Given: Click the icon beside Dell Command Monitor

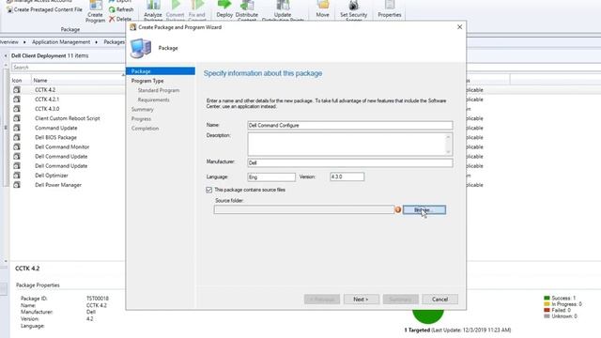Looking at the screenshot, I should pos(17,146).
